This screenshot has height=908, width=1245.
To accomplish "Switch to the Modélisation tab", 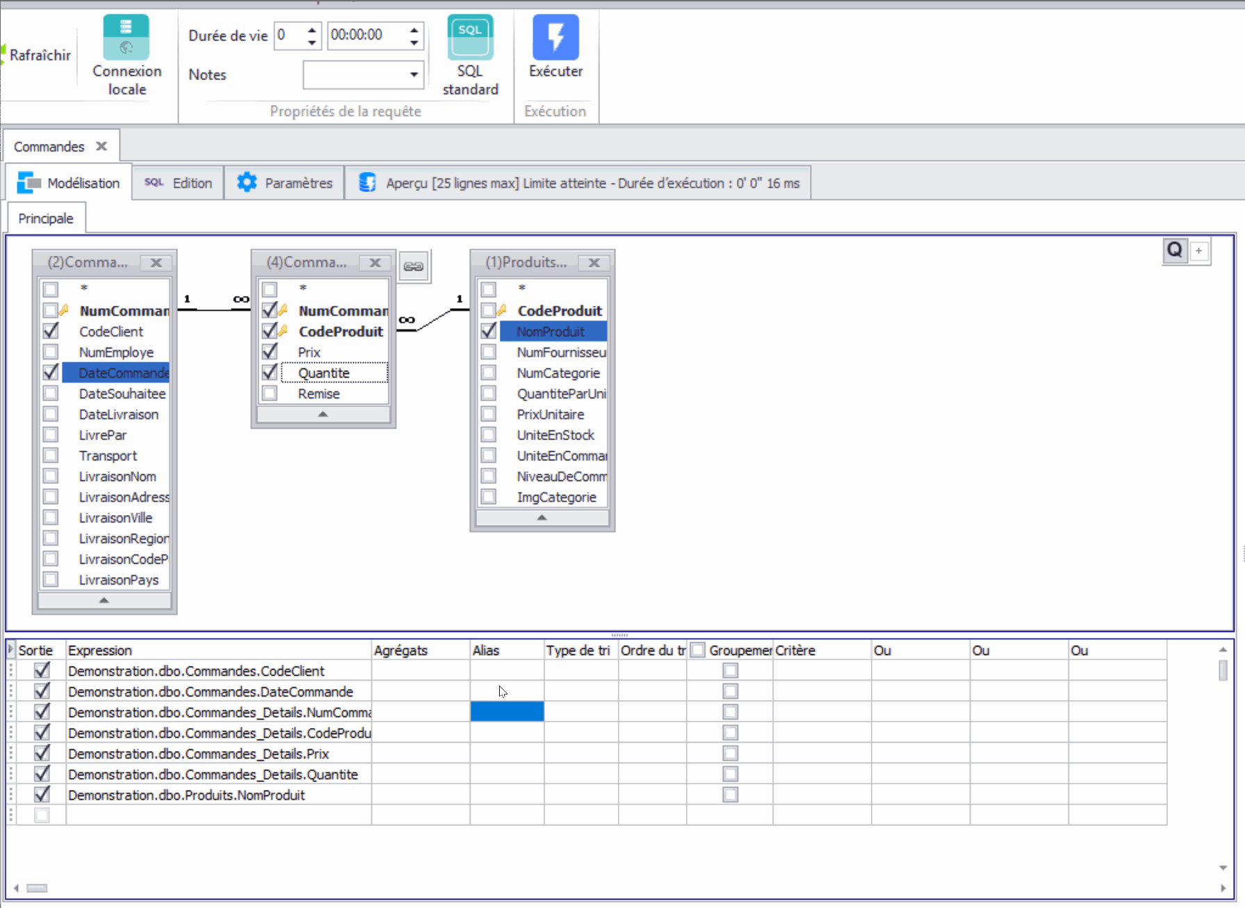I will pyautogui.click(x=68, y=183).
